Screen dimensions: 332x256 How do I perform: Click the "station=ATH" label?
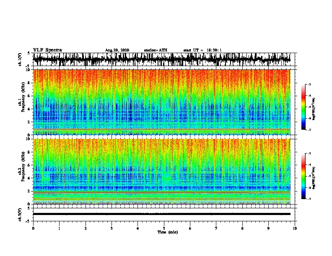pos(156,50)
